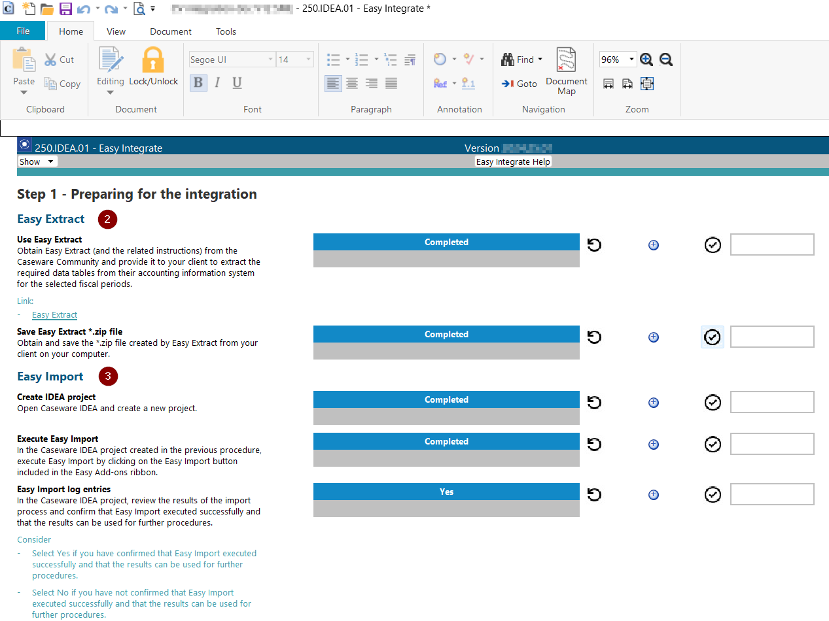Click Completed response for Save Easy Extract zip file
This screenshot has height=621, width=829.
point(446,334)
